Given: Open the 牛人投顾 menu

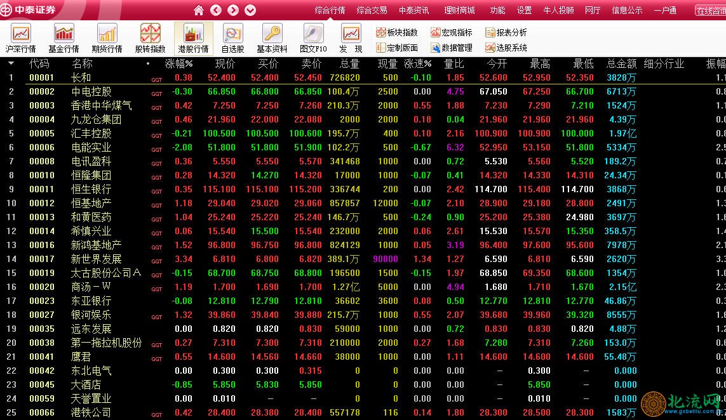Looking at the screenshot, I should coord(559,10).
